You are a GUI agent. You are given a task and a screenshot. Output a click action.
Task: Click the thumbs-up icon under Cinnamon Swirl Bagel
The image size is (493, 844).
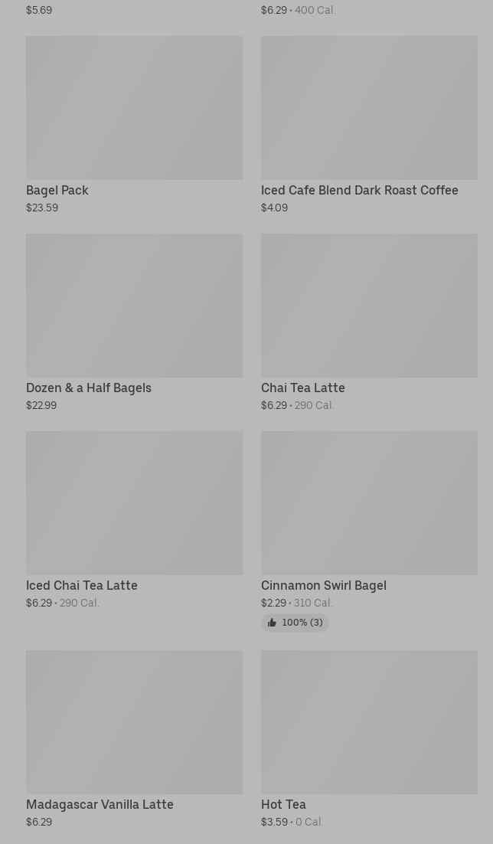(272, 623)
